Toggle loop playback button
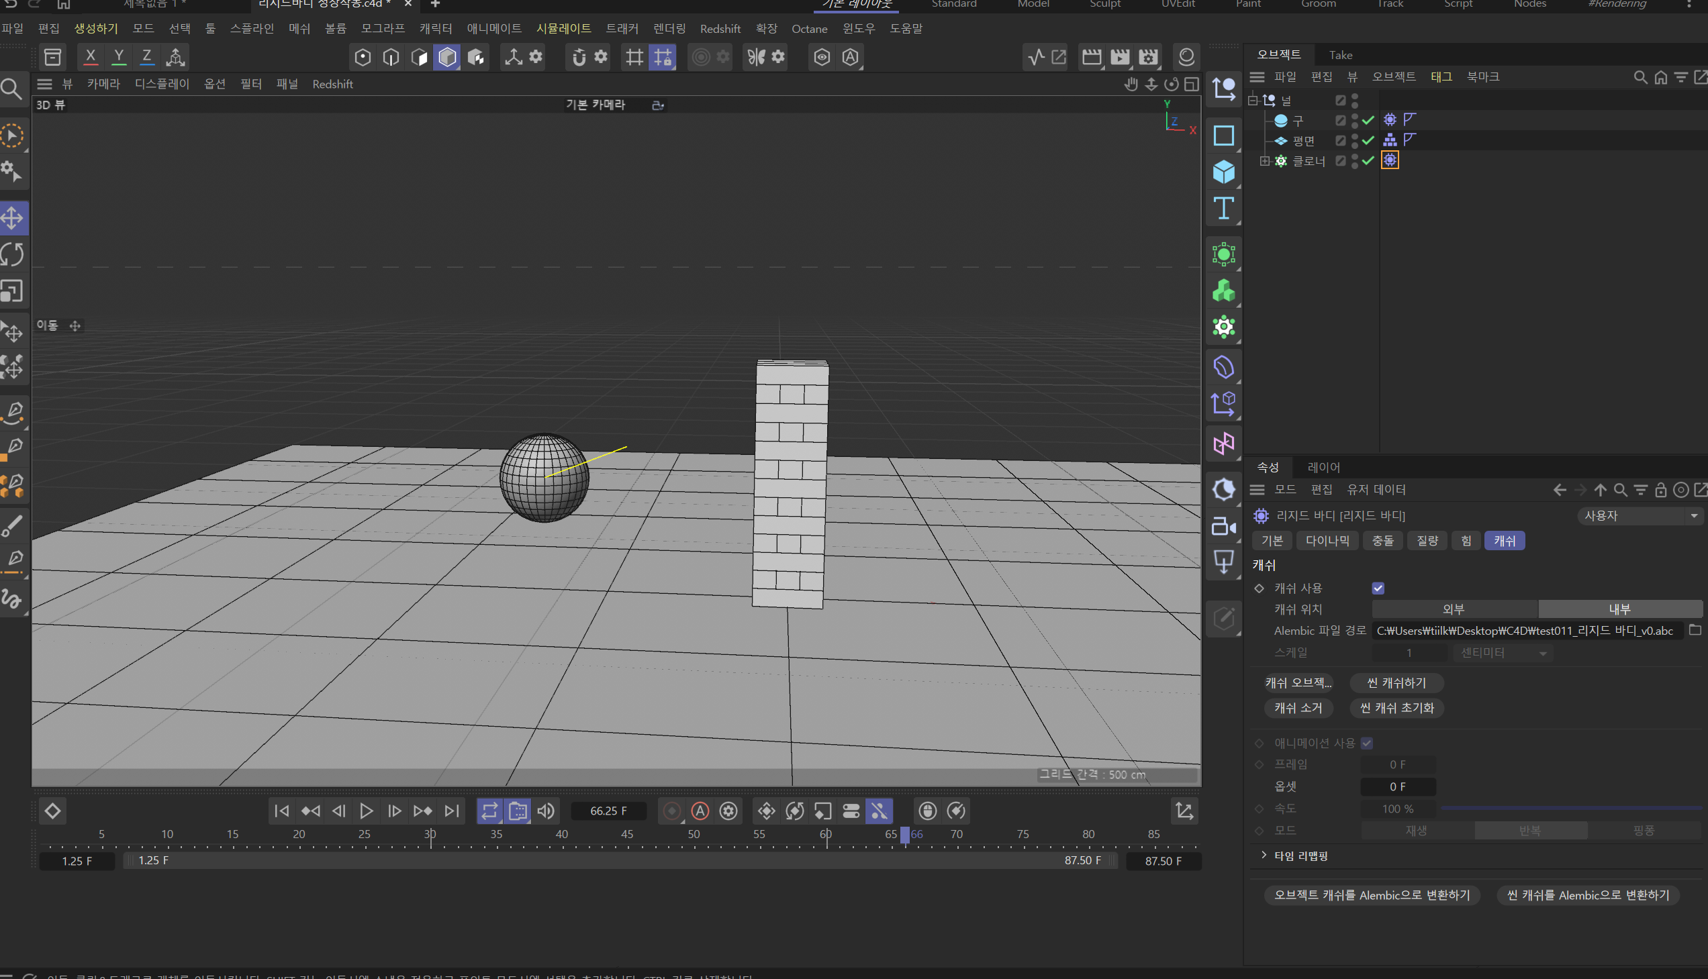Image resolution: width=1708 pixels, height=979 pixels. coord(489,811)
